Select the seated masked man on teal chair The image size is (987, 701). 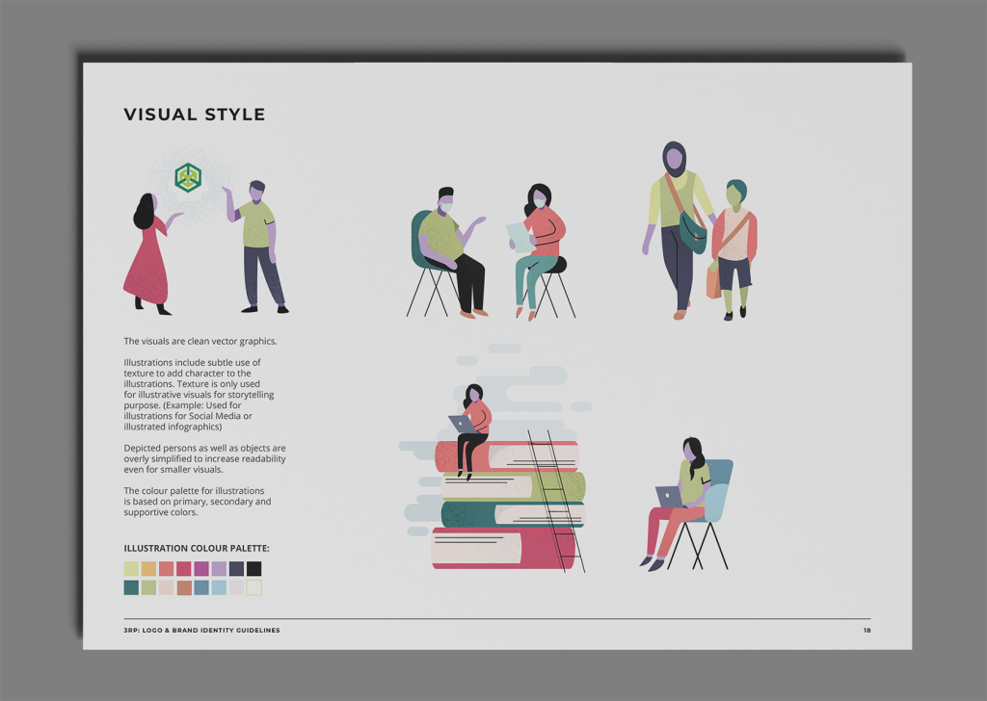click(448, 251)
